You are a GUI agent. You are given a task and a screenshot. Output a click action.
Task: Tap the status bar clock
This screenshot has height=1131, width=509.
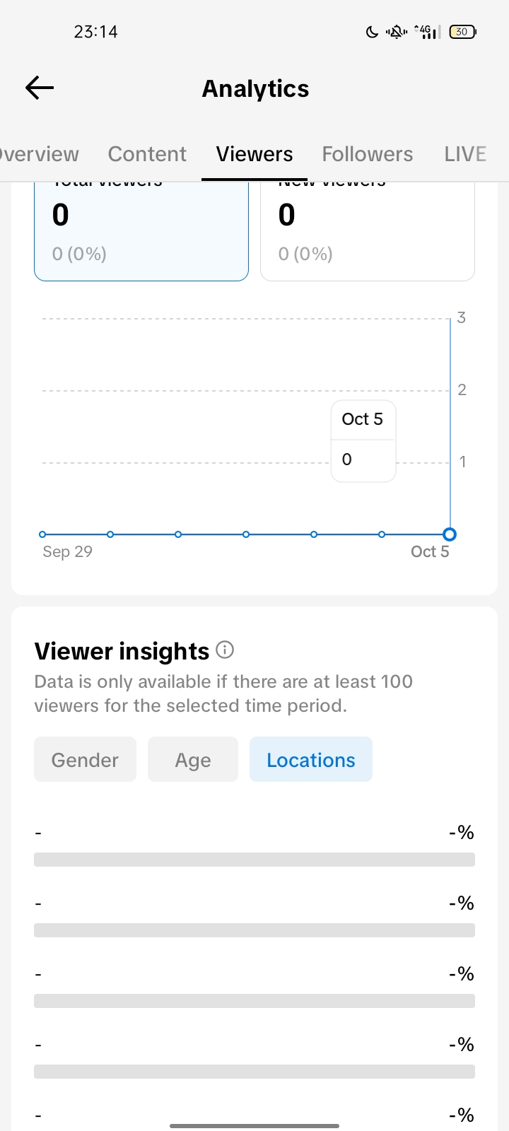coord(95,32)
